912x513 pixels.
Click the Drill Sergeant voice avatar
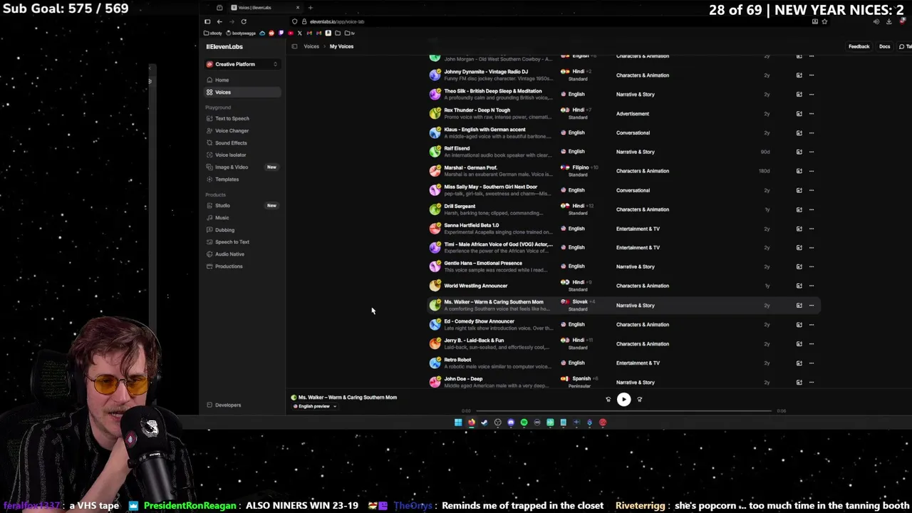tap(435, 209)
